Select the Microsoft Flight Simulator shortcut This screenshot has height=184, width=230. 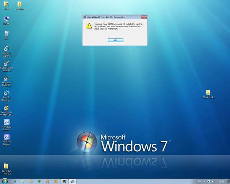point(7,81)
